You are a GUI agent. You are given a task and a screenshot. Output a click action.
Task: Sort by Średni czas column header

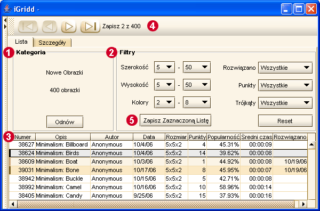pos(257,137)
